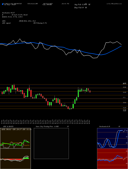Click the MACD histogram chart panel

pyautogui.click(x=15, y=159)
